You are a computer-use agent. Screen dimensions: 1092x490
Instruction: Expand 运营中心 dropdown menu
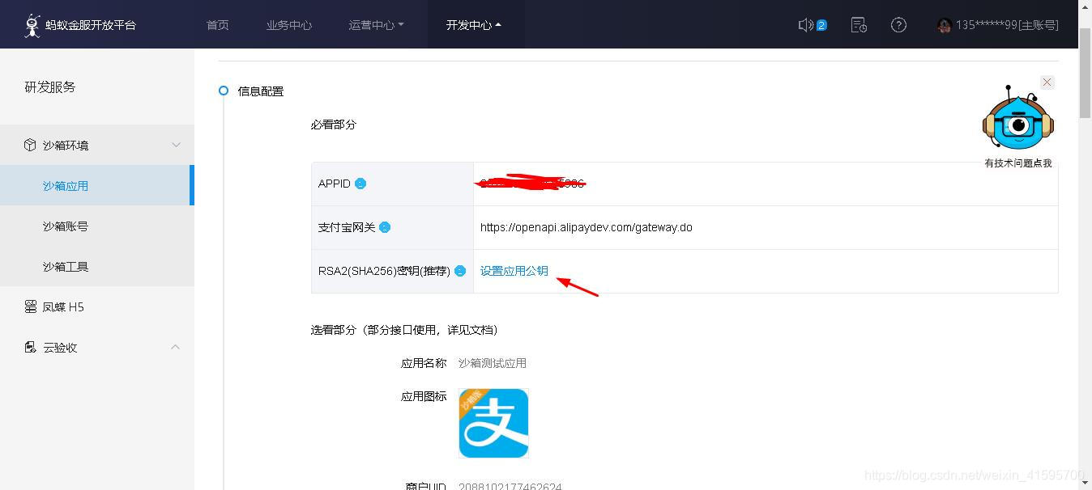click(376, 25)
